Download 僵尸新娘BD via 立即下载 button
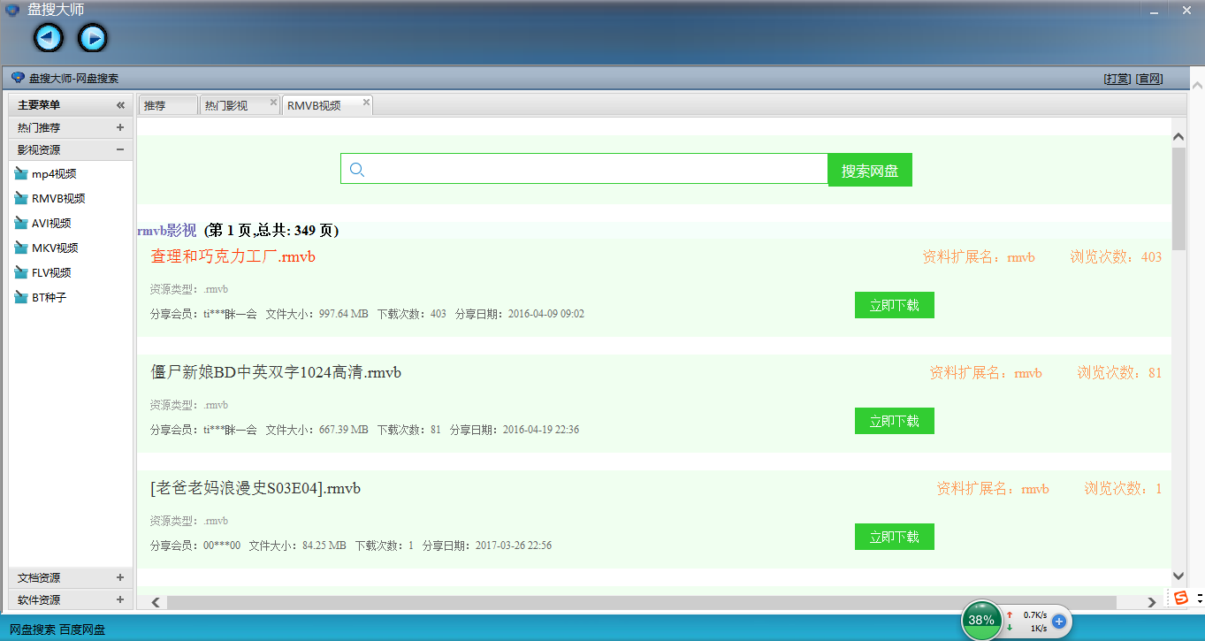This screenshot has width=1205, height=641. (x=895, y=421)
